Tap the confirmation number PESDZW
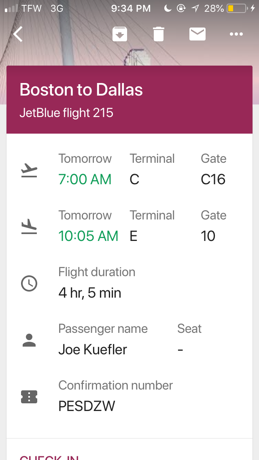259x460 pixels. tap(87, 406)
